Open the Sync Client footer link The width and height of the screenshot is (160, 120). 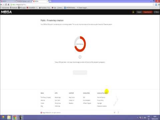(x=57, y=100)
